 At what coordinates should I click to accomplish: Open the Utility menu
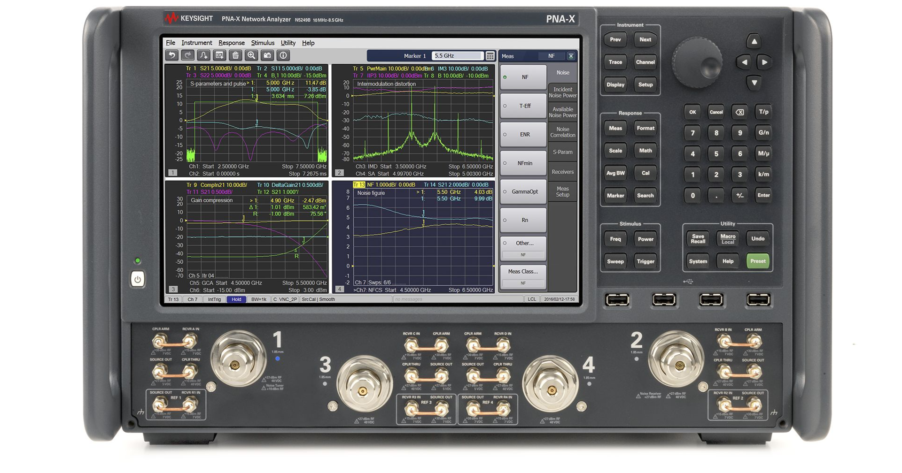pyautogui.click(x=288, y=43)
